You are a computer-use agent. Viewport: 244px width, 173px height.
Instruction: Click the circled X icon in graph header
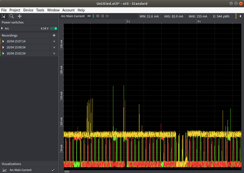103,16
